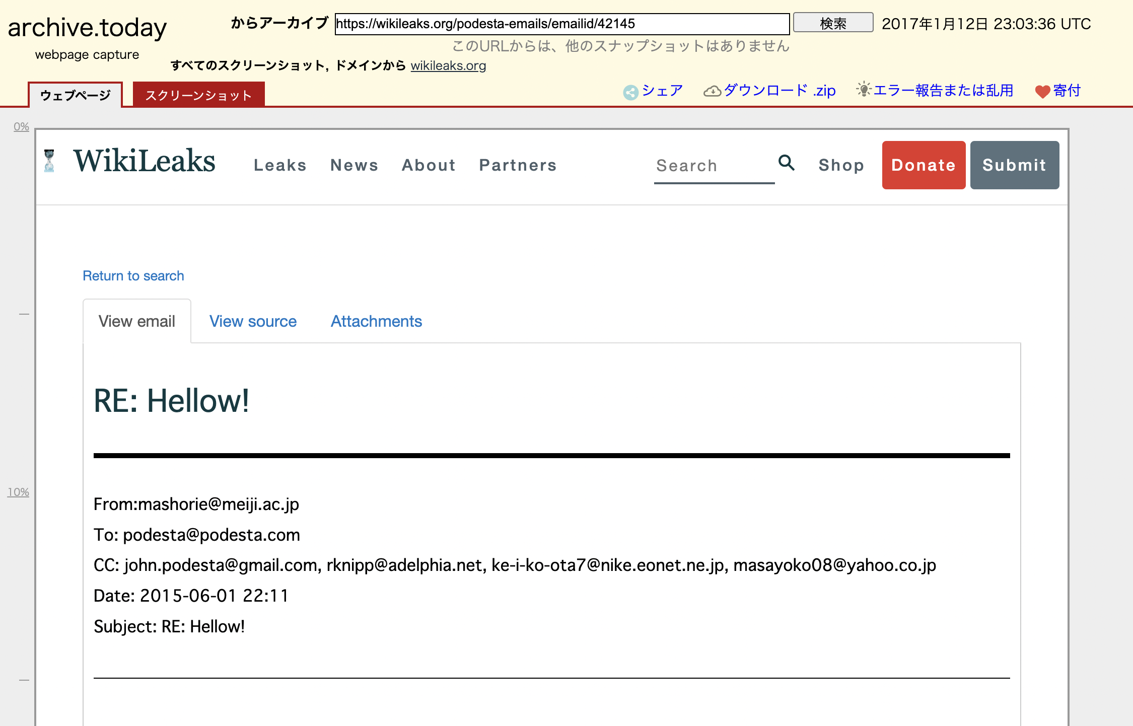The image size is (1133, 726).
Task: Open the Partners menu item
Action: (518, 165)
